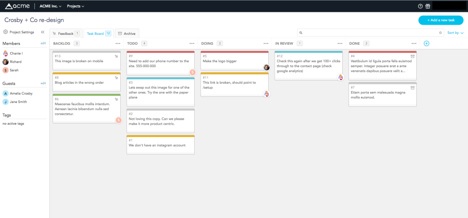Open the Projects dropdown menu
468x218 pixels.
tap(75, 6)
